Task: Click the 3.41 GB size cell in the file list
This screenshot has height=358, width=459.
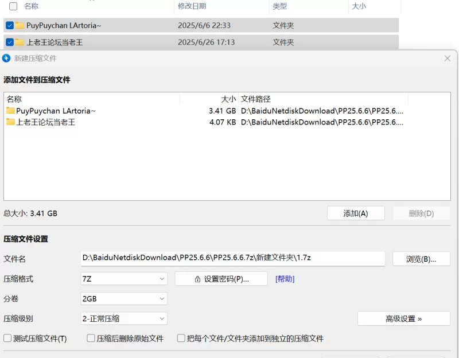Action: [x=222, y=111]
